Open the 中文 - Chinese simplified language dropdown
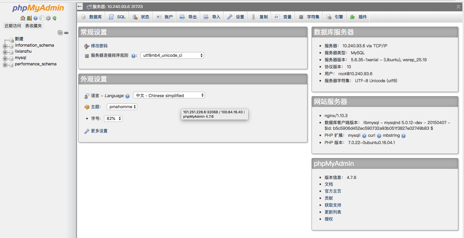464x238 pixels. (169, 95)
